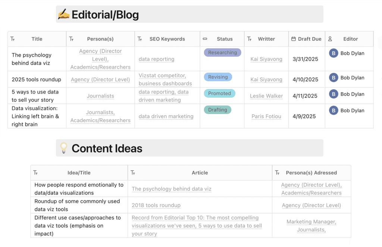This screenshot has width=382, height=247.
Task: Click the person icon beside Editor header
Action: [330, 39]
